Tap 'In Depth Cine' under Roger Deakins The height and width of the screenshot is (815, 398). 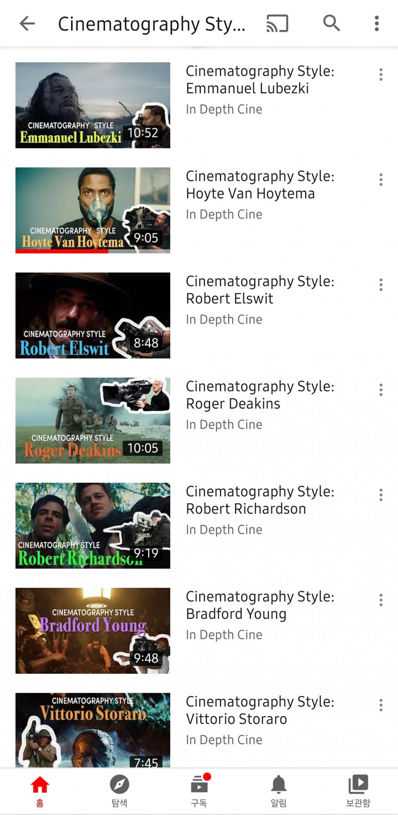(x=224, y=424)
